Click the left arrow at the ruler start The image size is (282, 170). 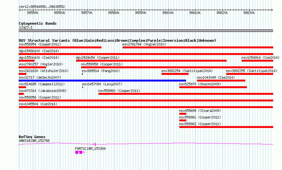(x=20, y=10)
